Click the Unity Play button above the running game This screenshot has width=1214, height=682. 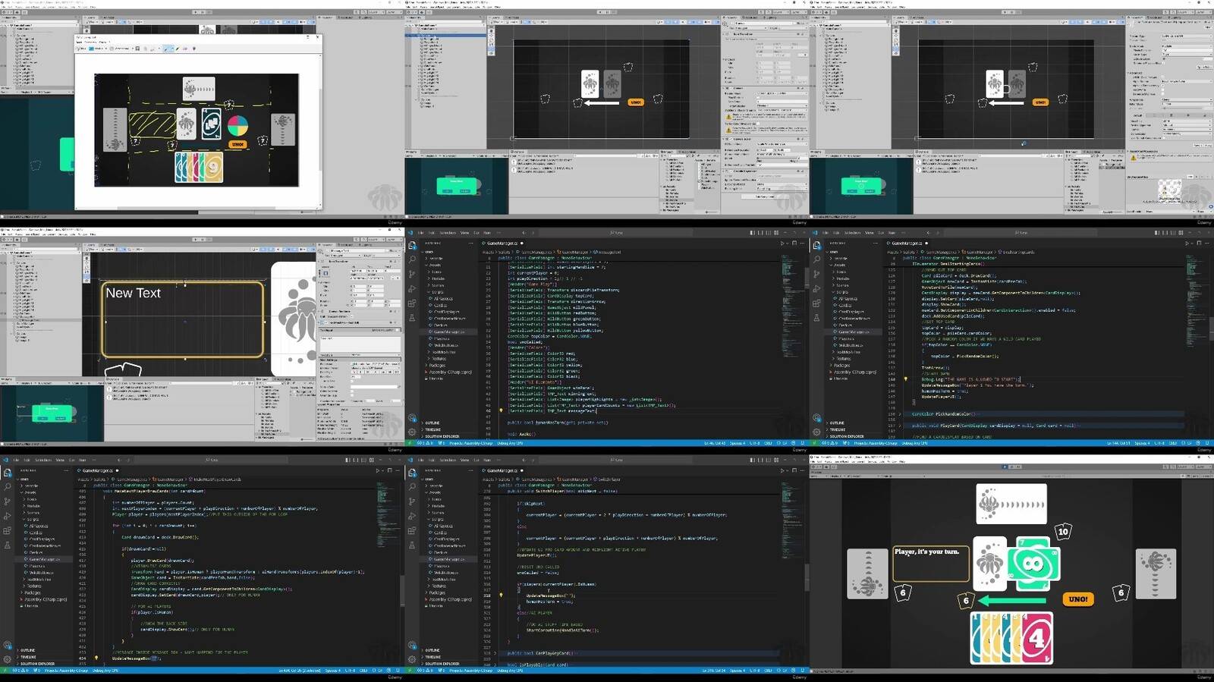click(x=1005, y=467)
